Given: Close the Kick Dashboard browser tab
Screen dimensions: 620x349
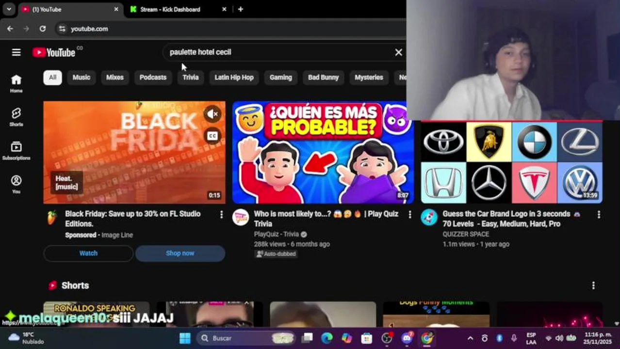Looking at the screenshot, I should pyautogui.click(x=224, y=9).
